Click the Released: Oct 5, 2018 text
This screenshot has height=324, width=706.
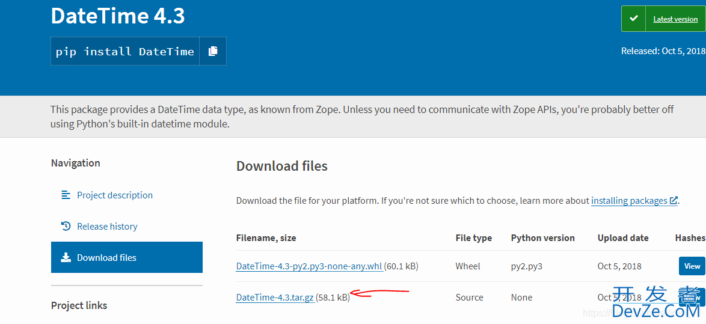663,51
